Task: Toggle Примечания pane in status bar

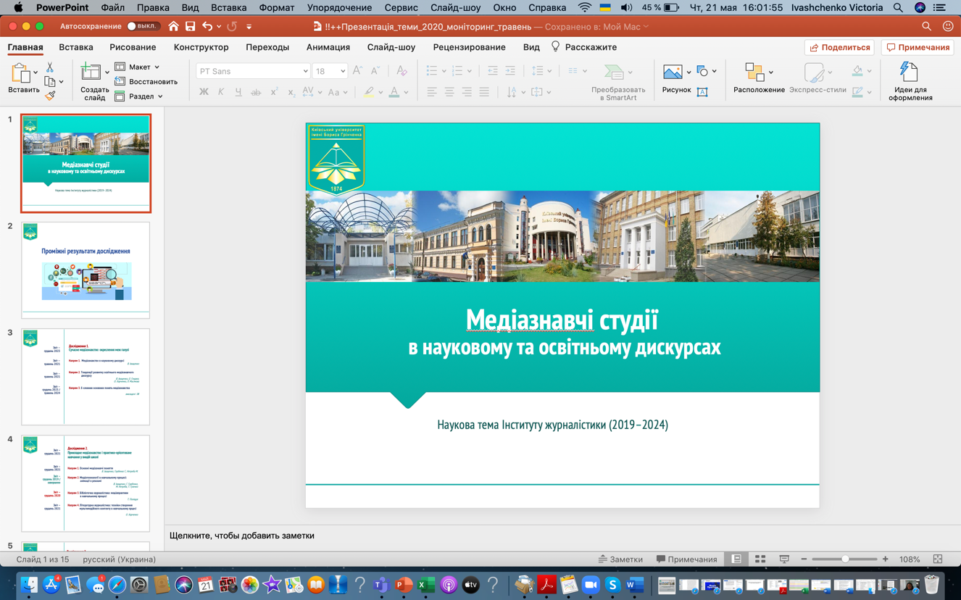Action: click(686, 559)
